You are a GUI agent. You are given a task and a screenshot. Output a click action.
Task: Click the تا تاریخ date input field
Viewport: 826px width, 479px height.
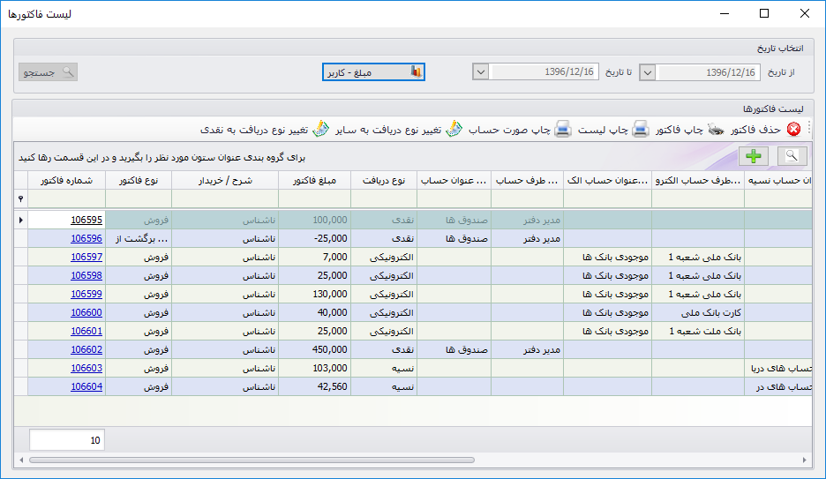tap(544, 72)
